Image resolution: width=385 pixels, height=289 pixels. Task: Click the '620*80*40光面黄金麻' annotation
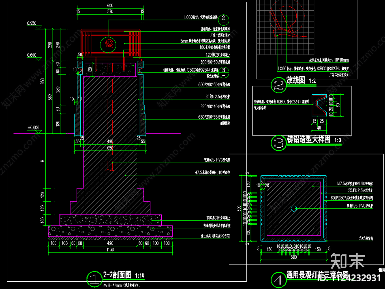click(215, 107)
